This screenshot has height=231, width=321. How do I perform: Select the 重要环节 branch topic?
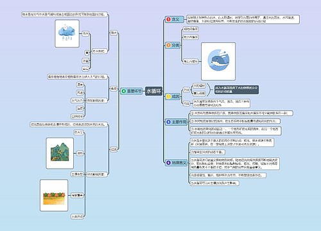[x=132, y=91]
